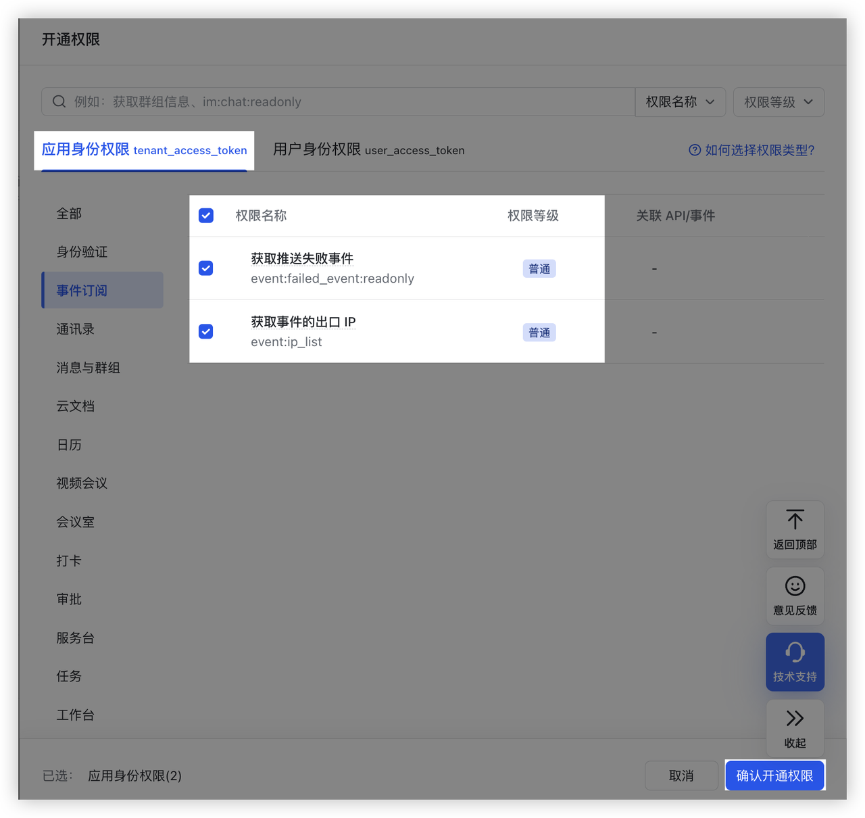Click the 确认开通权限 button
The height and width of the screenshot is (818, 865).
click(x=774, y=775)
